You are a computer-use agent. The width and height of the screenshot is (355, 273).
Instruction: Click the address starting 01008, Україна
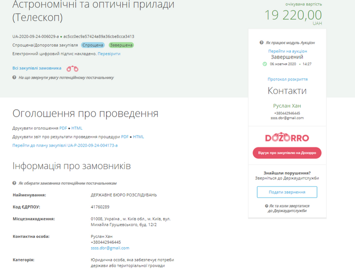click(131, 222)
